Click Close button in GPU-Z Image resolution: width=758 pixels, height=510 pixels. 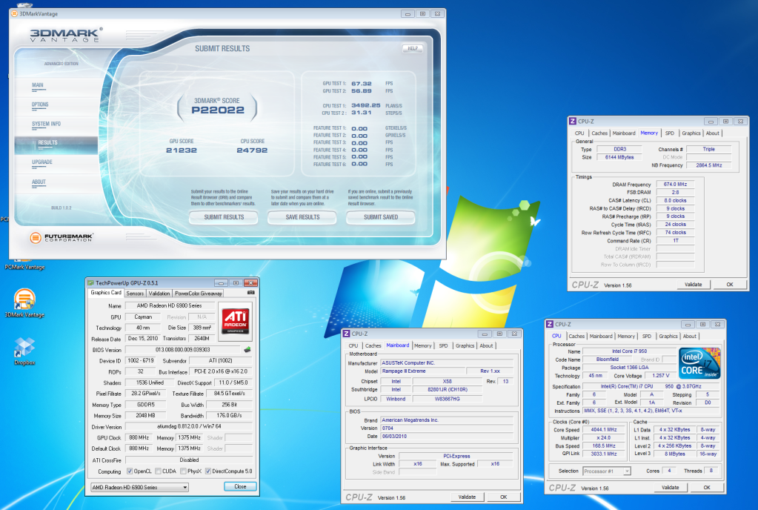[x=240, y=487]
